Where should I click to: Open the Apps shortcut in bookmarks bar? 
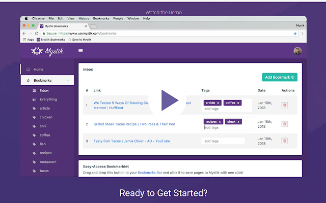(29, 40)
